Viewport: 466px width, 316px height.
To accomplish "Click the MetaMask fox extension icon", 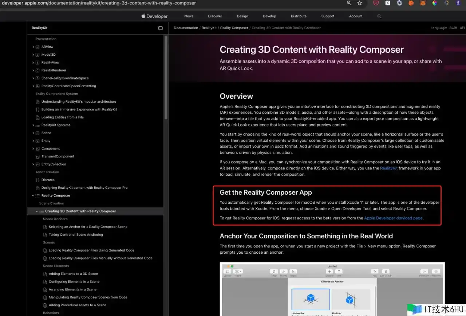I will tap(423, 3).
